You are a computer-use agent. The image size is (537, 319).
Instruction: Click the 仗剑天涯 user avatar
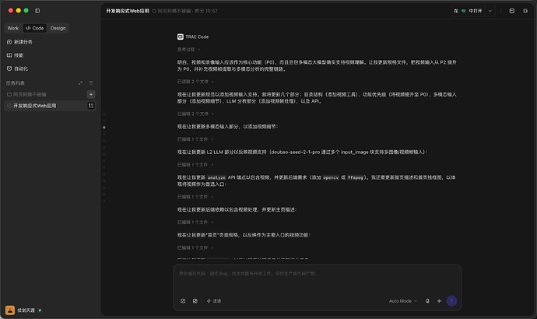(10, 310)
